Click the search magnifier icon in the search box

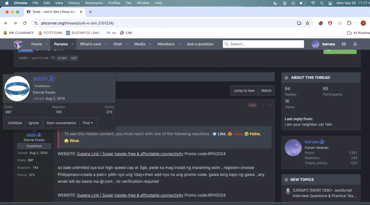tap(226, 44)
